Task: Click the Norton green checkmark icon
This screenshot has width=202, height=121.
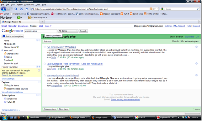Action: (x=19, y=17)
